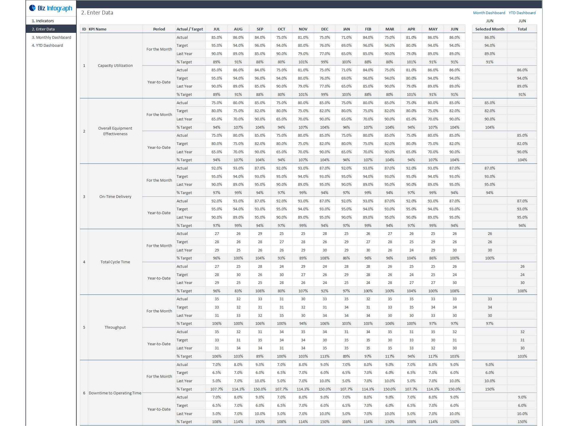568x426 pixels.
Task: Edit Total Cycle Time monthly Actual JUL cell 27
Action: (x=217, y=233)
